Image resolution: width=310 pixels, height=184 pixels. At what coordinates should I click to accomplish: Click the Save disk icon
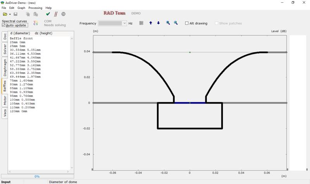pyautogui.click(x=15, y=14)
